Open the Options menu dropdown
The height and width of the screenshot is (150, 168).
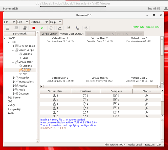click(x=39, y=22)
